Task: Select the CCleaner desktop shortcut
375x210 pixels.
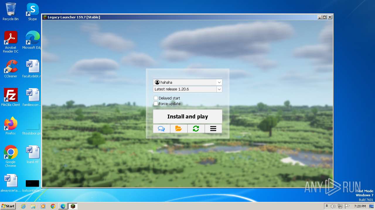Action: [11, 69]
